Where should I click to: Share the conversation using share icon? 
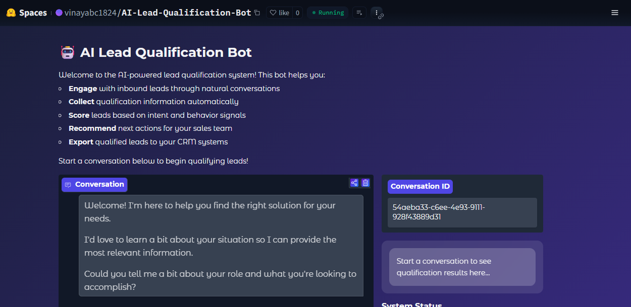point(354,183)
